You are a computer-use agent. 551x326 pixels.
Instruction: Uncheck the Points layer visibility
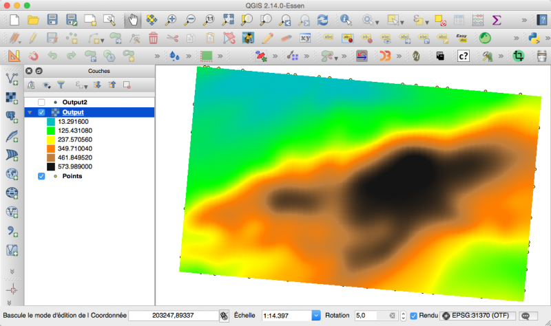click(x=41, y=176)
